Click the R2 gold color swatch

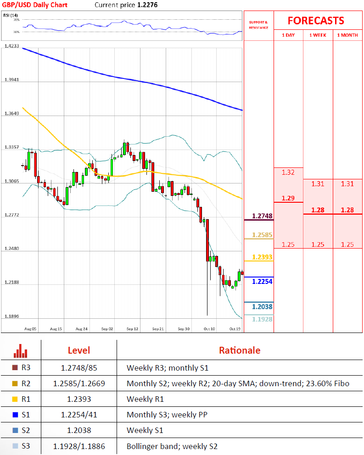tap(15, 383)
